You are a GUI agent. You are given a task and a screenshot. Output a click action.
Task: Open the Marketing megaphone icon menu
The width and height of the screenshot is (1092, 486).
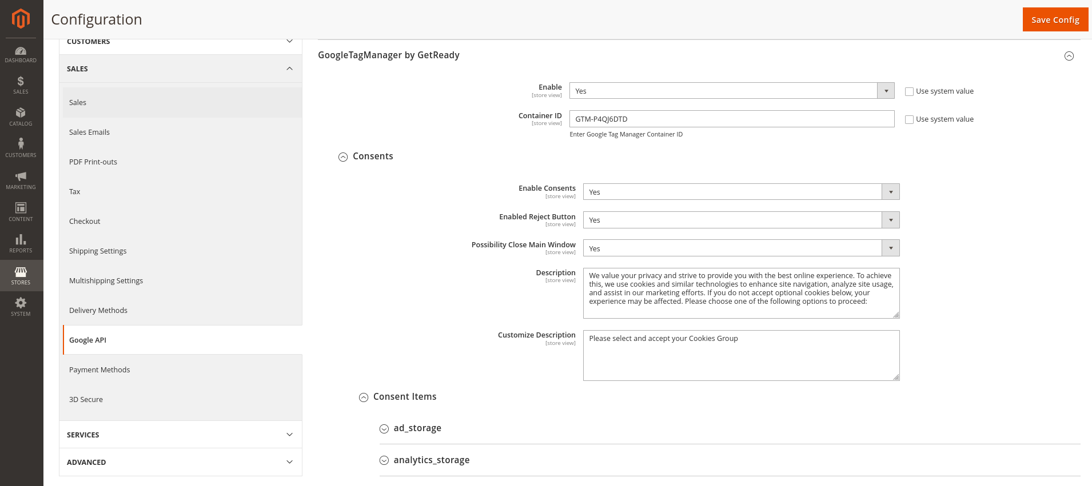21,180
